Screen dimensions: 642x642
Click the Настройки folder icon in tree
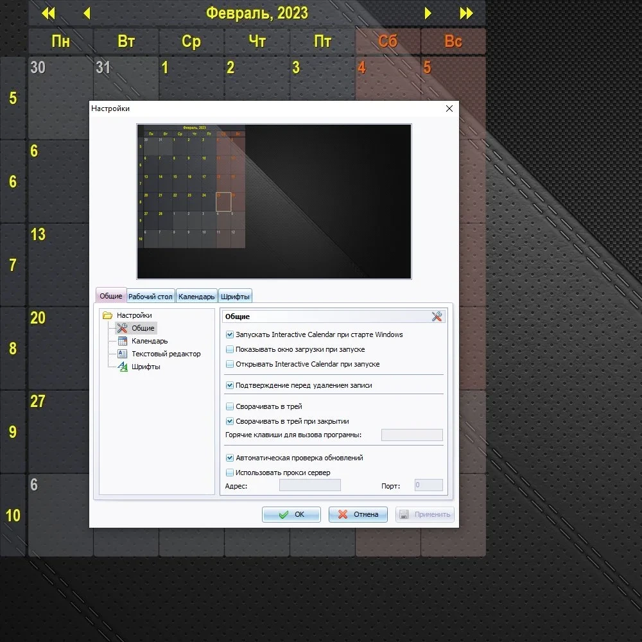(108, 315)
